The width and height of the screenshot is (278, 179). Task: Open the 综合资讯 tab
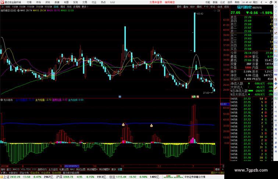[35, 173]
